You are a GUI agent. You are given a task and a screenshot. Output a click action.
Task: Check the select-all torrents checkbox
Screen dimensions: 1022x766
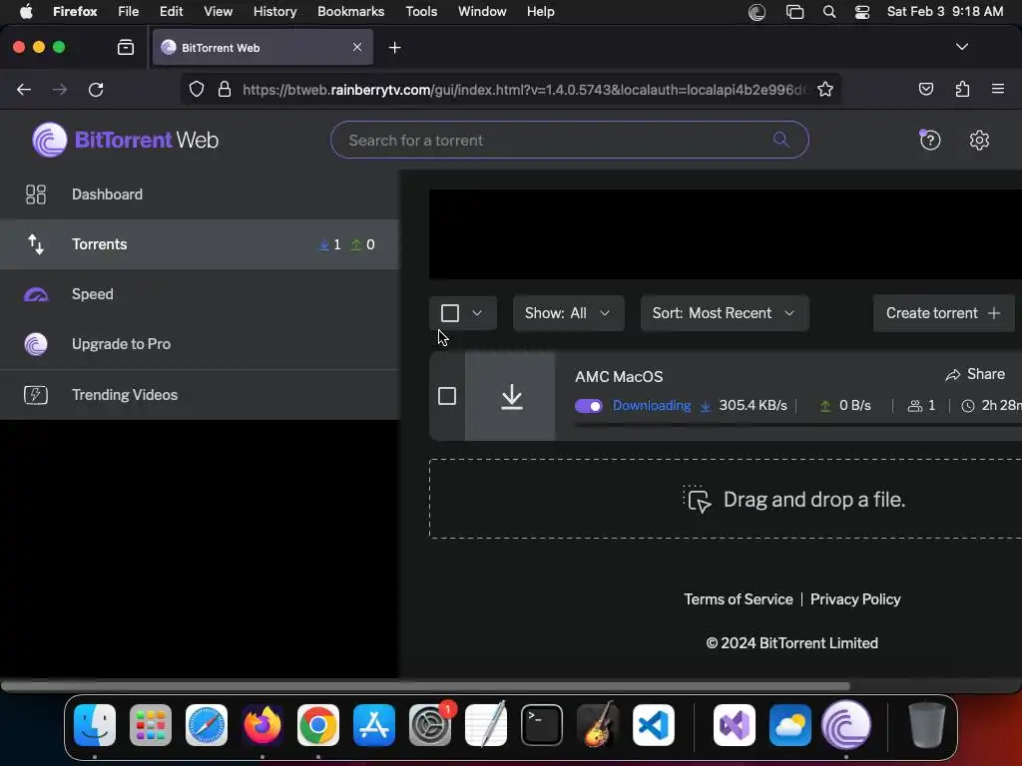tap(450, 313)
